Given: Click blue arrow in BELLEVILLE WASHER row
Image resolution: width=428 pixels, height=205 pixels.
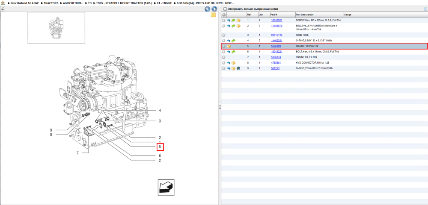Looking at the screenshot, I should [x=229, y=26].
